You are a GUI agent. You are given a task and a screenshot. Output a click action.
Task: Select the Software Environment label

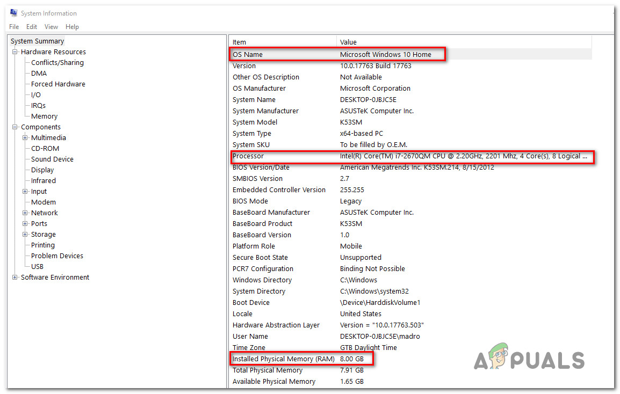click(55, 277)
